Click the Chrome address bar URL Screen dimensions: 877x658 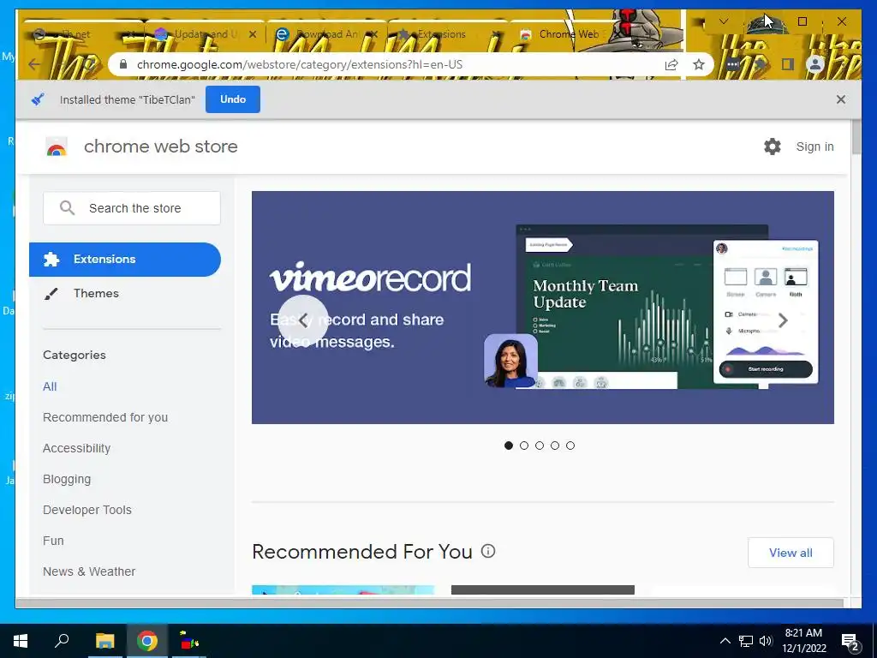click(300, 64)
